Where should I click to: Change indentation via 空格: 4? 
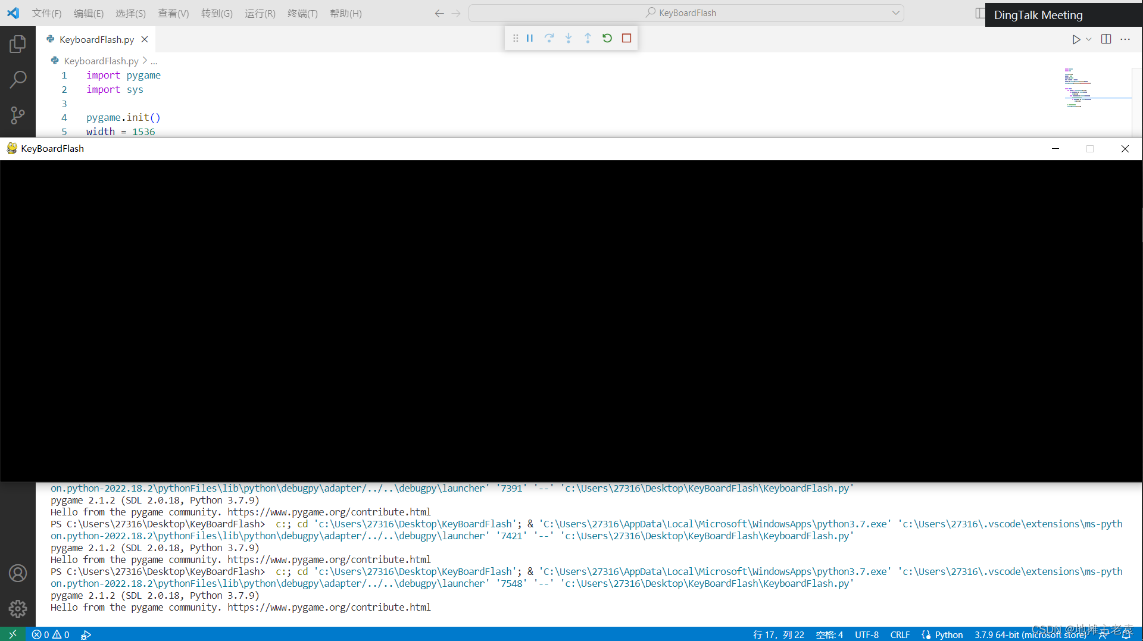[x=829, y=634]
